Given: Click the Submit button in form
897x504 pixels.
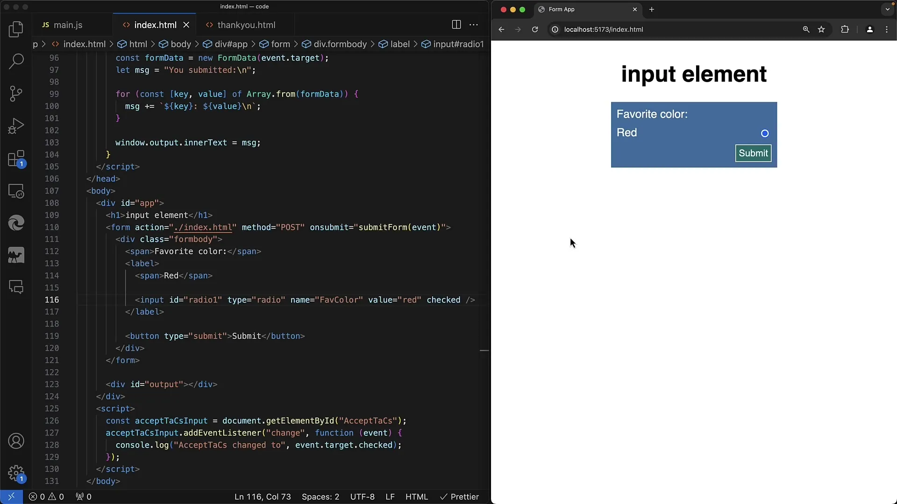Looking at the screenshot, I should pyautogui.click(x=753, y=153).
